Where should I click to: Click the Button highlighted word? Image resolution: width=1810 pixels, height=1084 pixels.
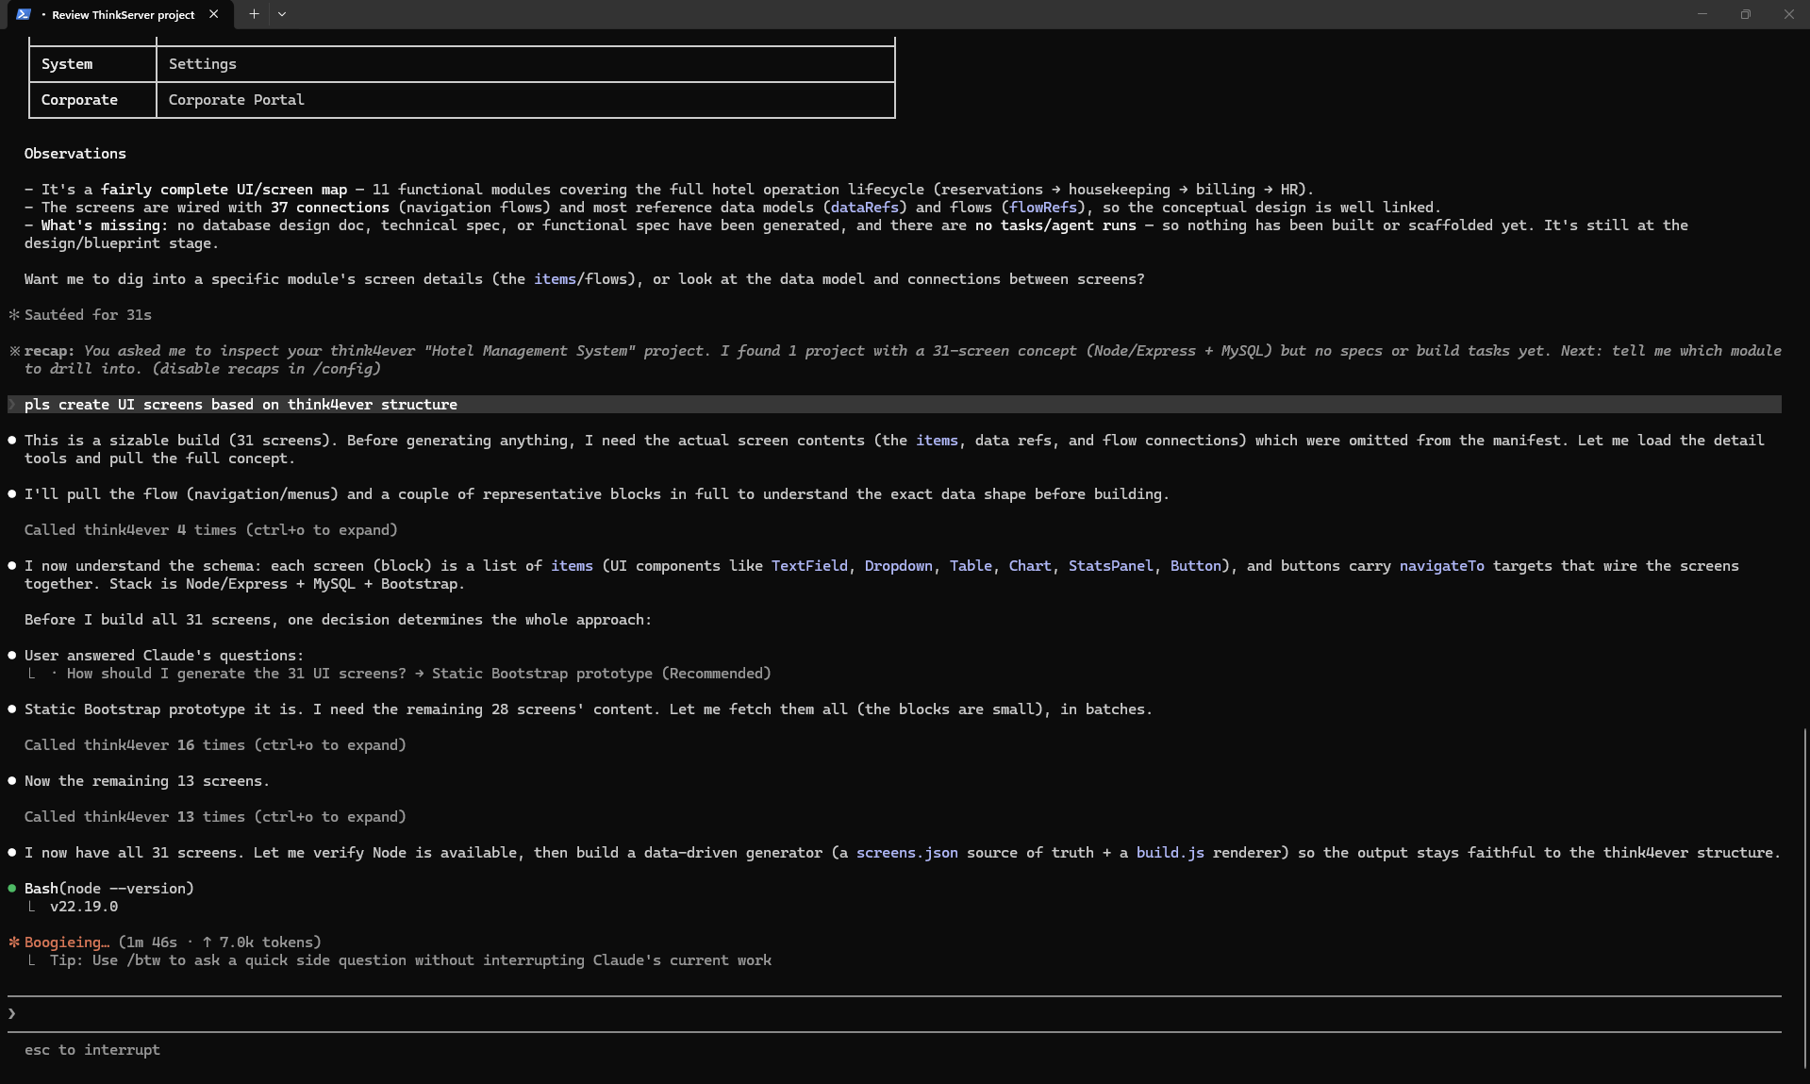[1196, 566]
